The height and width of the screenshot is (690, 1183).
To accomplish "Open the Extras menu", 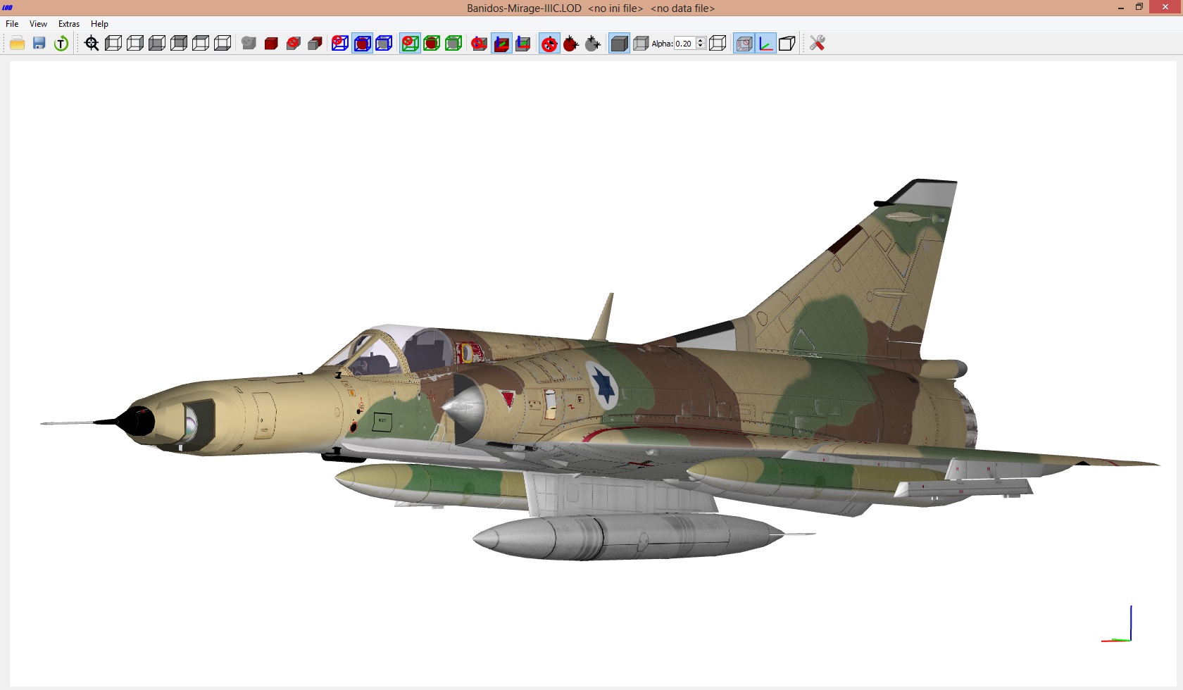I will point(69,24).
